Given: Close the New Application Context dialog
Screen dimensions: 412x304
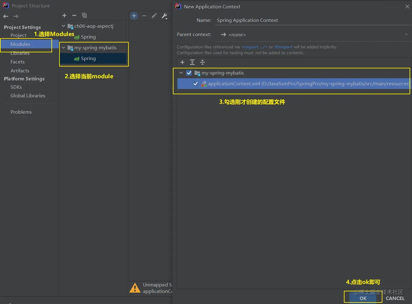Looking at the screenshot, I should click(x=407, y=6).
